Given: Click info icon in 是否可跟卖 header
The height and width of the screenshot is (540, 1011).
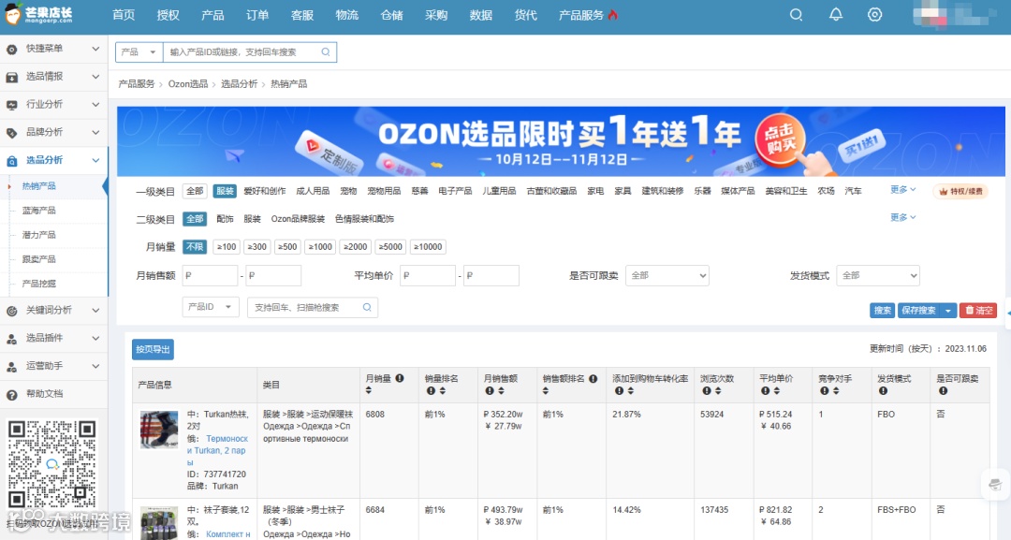Looking at the screenshot, I should pos(943,390).
